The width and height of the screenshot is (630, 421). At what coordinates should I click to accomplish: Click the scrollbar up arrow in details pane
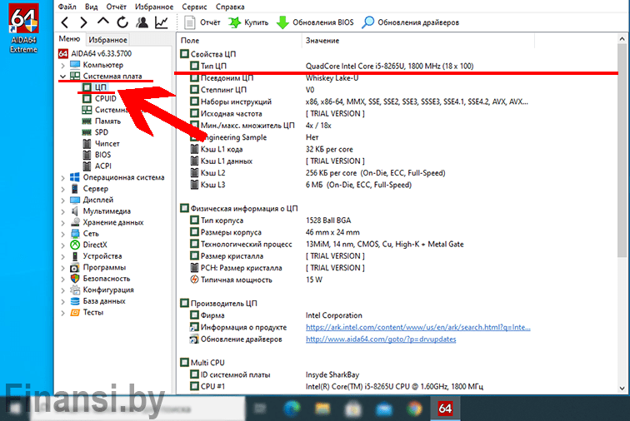tap(622, 39)
